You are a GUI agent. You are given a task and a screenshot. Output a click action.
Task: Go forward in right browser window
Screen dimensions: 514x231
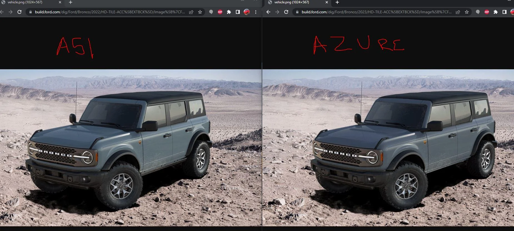coord(277,12)
